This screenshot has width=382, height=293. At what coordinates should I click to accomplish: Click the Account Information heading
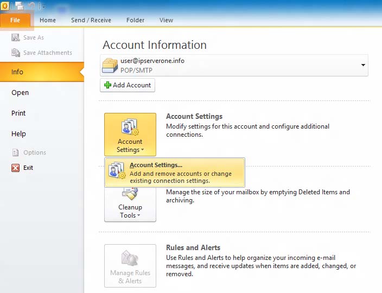pyautogui.click(x=155, y=45)
